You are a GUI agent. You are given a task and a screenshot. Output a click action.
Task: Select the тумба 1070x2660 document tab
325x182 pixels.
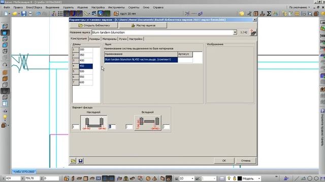point(24,172)
